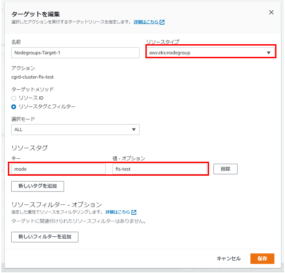Select the リソース ID radio button
The width and height of the screenshot is (285, 273).
[x=14, y=98]
